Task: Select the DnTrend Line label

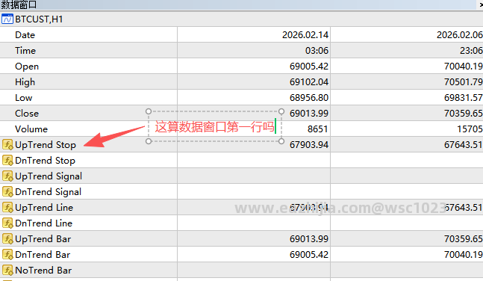Action: point(44,223)
